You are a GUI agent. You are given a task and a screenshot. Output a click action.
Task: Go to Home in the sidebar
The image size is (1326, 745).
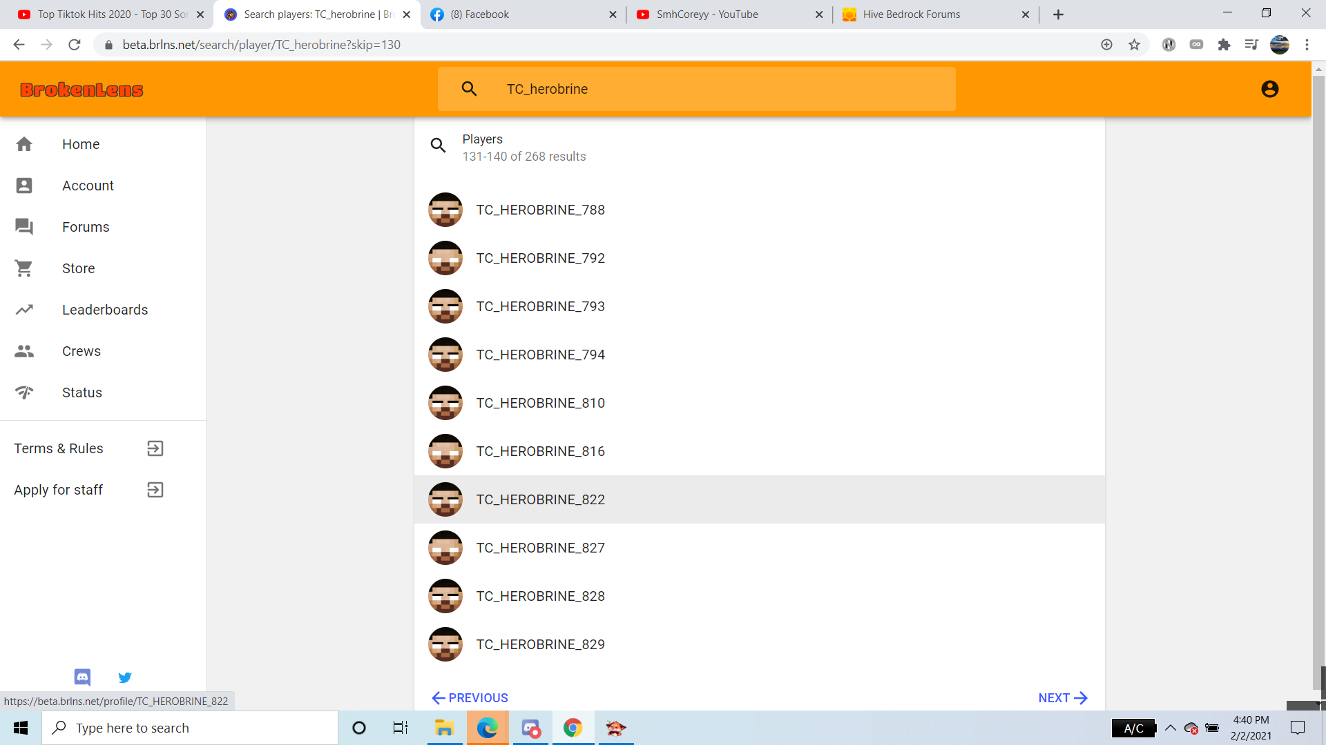coord(103,144)
